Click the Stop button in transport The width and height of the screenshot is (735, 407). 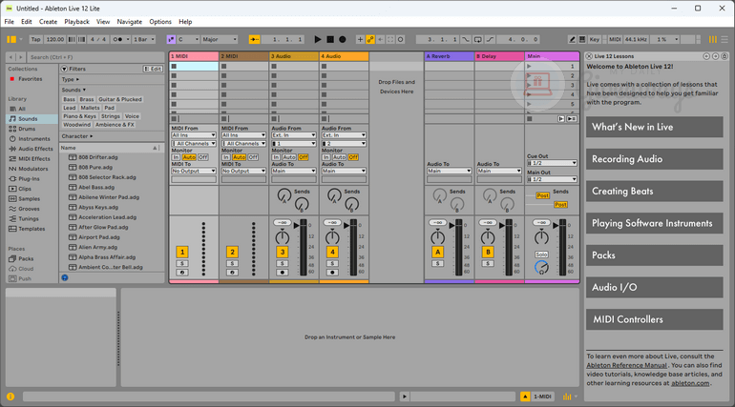[x=330, y=39]
